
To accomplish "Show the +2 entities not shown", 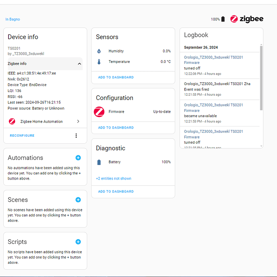I will (x=114, y=178).
